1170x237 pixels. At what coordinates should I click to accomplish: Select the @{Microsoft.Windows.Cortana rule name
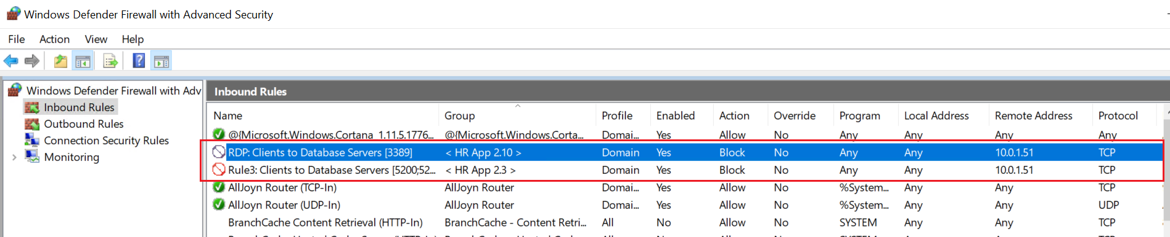331,134
